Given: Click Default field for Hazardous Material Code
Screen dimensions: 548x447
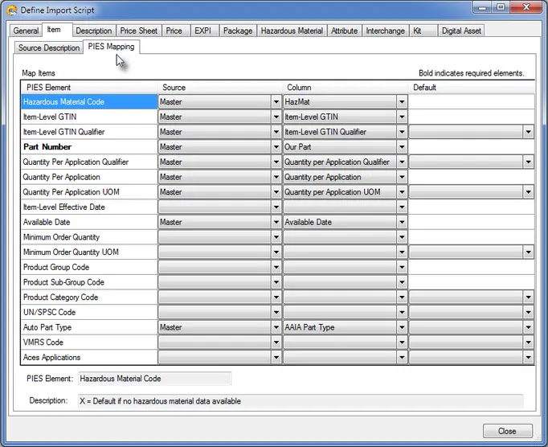Looking at the screenshot, I should [472, 102].
